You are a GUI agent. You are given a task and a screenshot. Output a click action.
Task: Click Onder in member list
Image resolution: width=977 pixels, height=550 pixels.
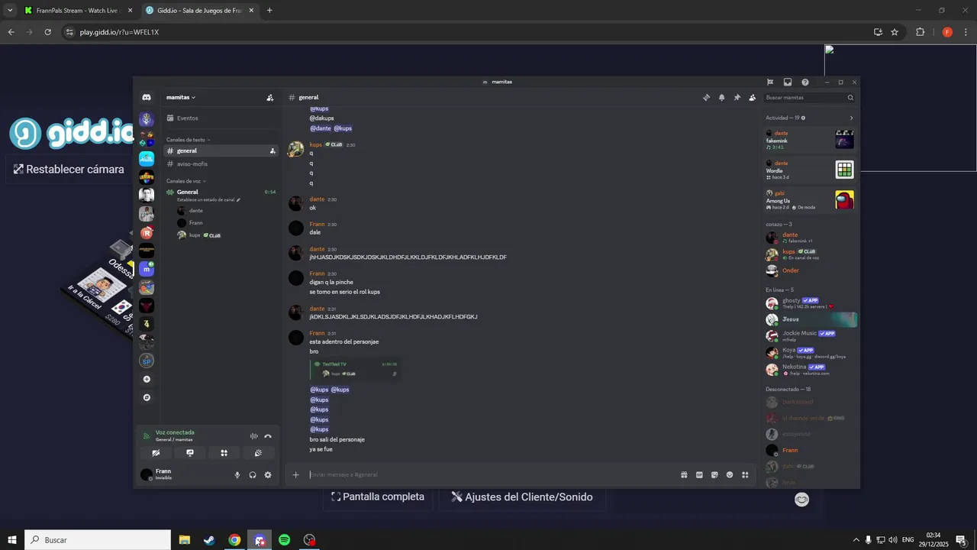[810, 270]
